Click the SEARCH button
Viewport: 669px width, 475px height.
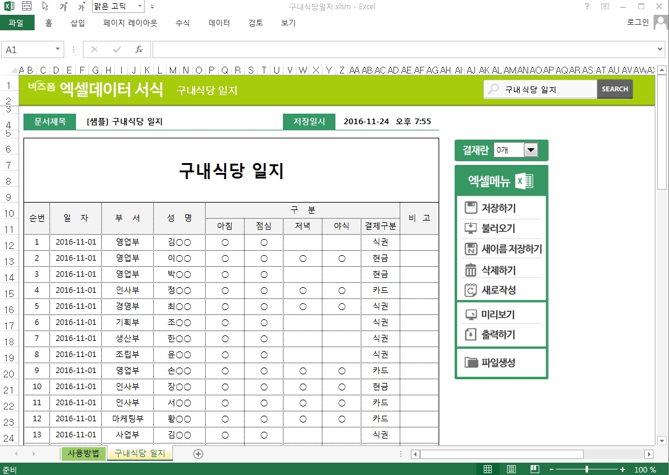pyautogui.click(x=615, y=89)
